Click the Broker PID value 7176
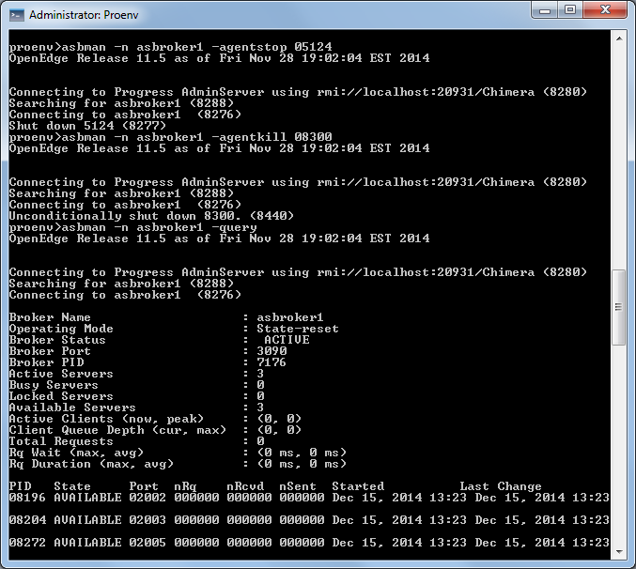The height and width of the screenshot is (569, 636). point(271,362)
